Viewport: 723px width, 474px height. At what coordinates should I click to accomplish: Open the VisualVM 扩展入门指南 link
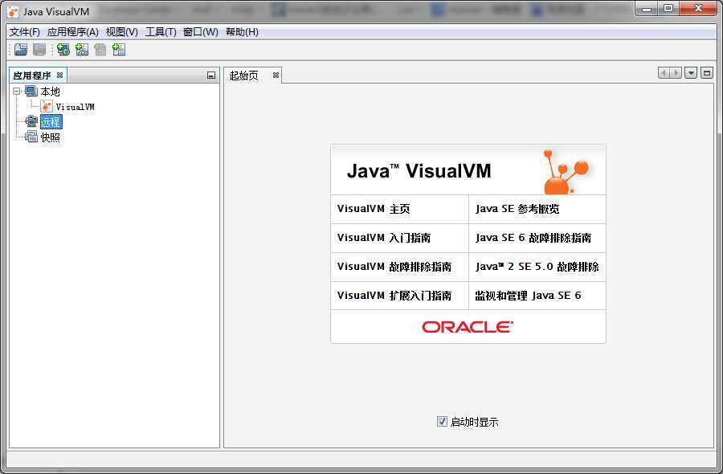(394, 296)
